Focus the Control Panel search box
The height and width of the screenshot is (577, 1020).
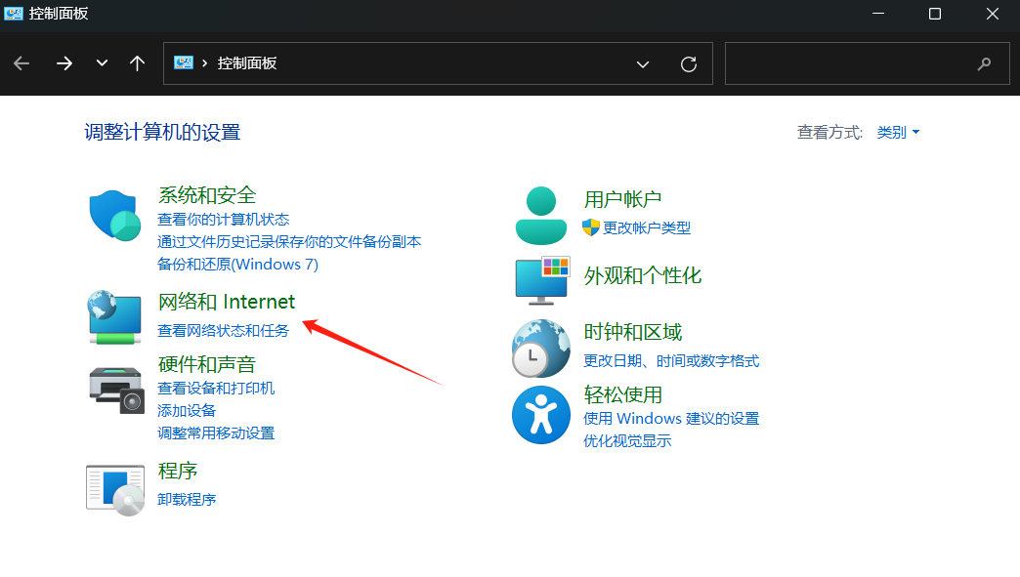coord(868,63)
